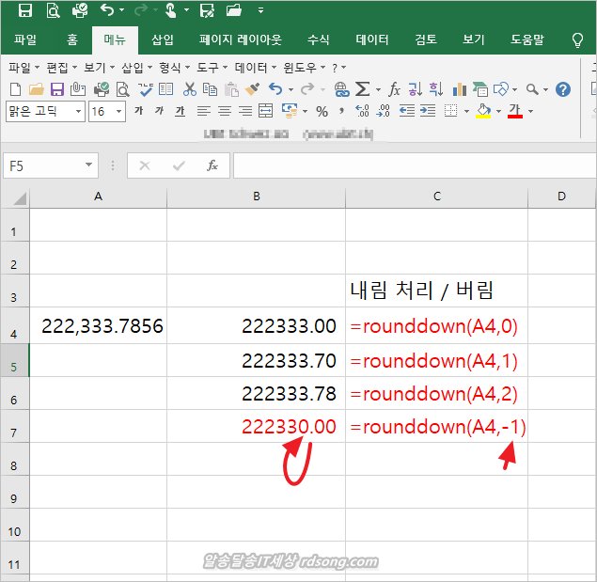Click the AutoSum sigma icon
Viewport: 597px width, 582px height.
(x=362, y=89)
